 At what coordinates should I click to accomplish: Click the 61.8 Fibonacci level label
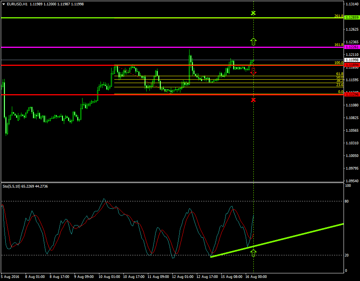pyautogui.click(x=339, y=74)
